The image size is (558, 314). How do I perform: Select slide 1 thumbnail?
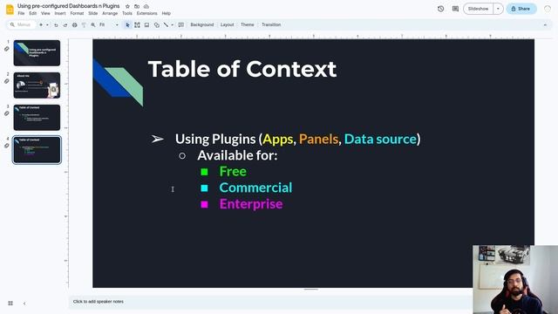(37, 53)
